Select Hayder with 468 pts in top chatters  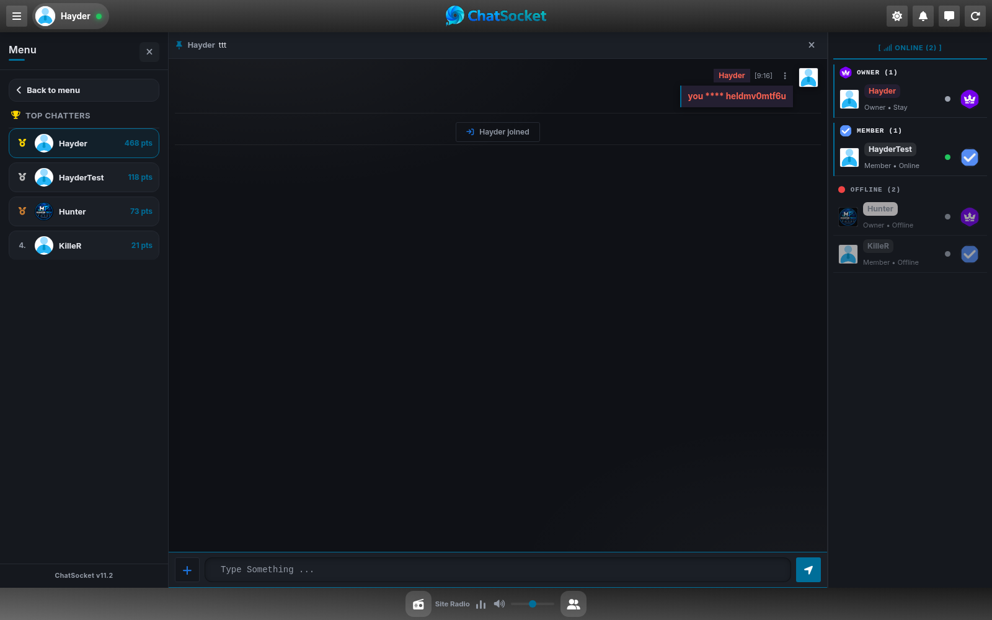tap(84, 143)
